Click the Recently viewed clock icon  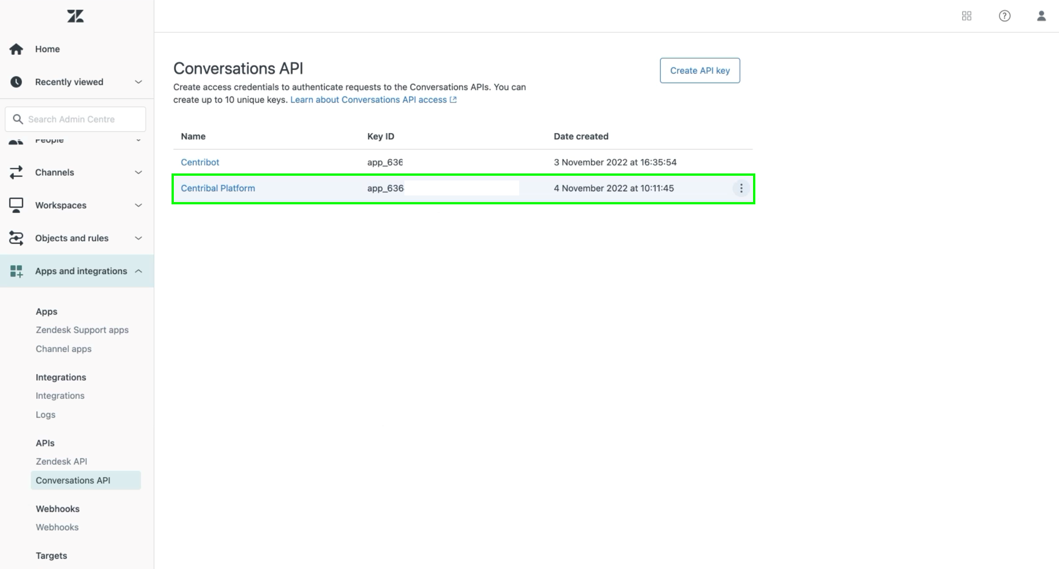point(16,82)
